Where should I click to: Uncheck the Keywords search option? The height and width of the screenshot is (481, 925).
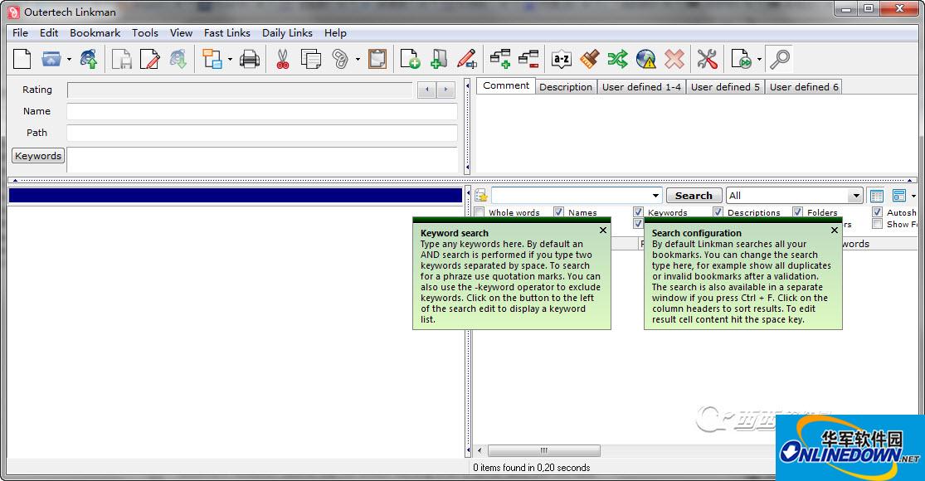638,211
